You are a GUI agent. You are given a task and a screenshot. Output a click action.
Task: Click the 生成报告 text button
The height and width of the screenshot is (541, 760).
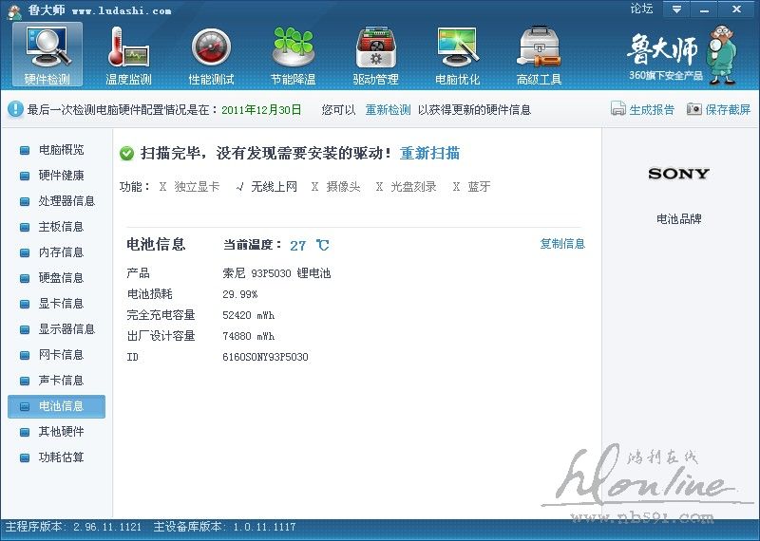[x=652, y=109]
